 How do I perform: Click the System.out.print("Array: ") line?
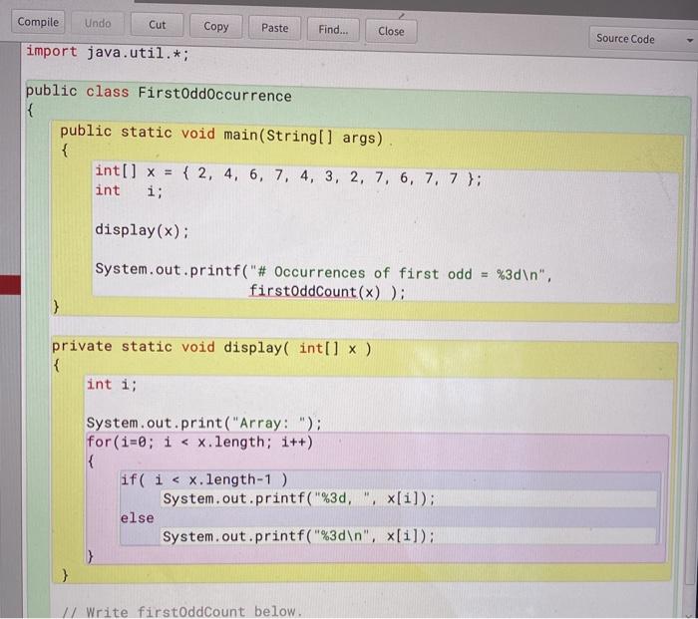203,423
